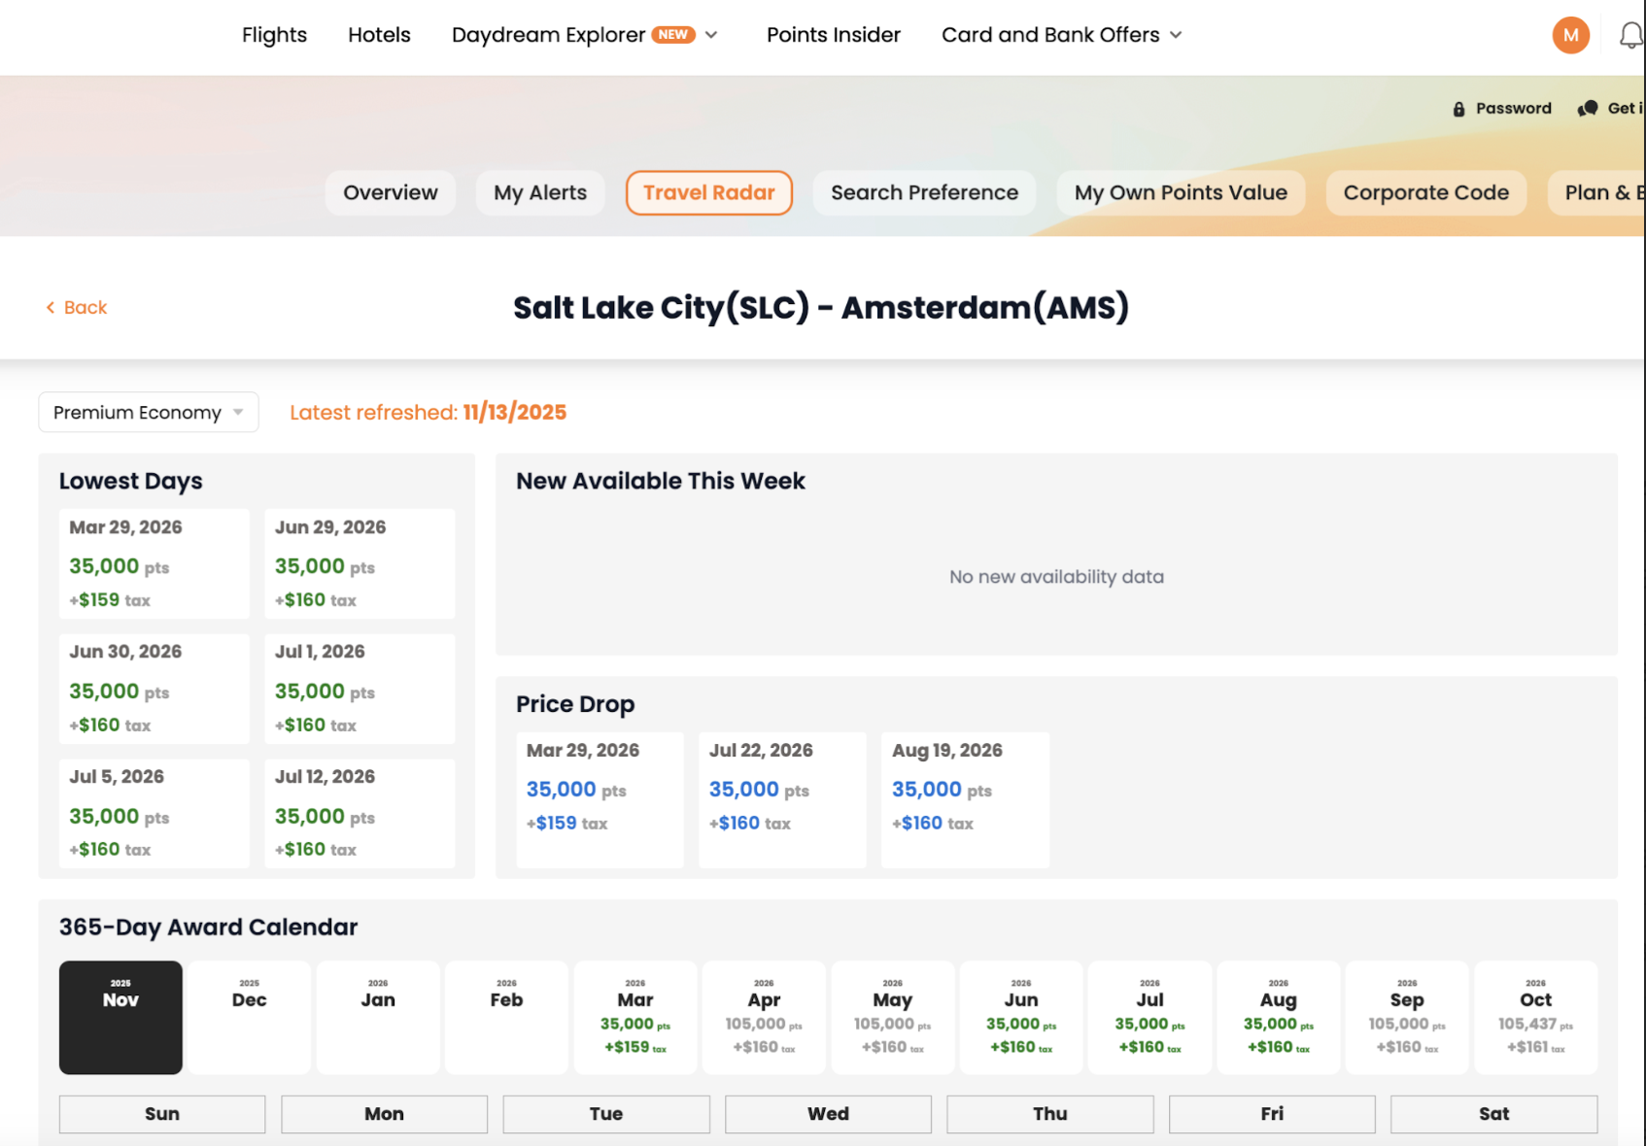
Task: Open the Premium Economy cabin dropdown
Action: pyautogui.click(x=148, y=413)
